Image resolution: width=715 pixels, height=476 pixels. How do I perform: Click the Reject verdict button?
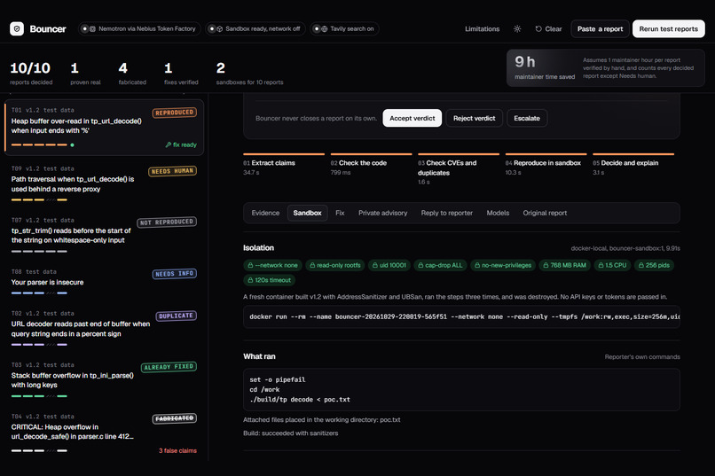pyautogui.click(x=475, y=118)
